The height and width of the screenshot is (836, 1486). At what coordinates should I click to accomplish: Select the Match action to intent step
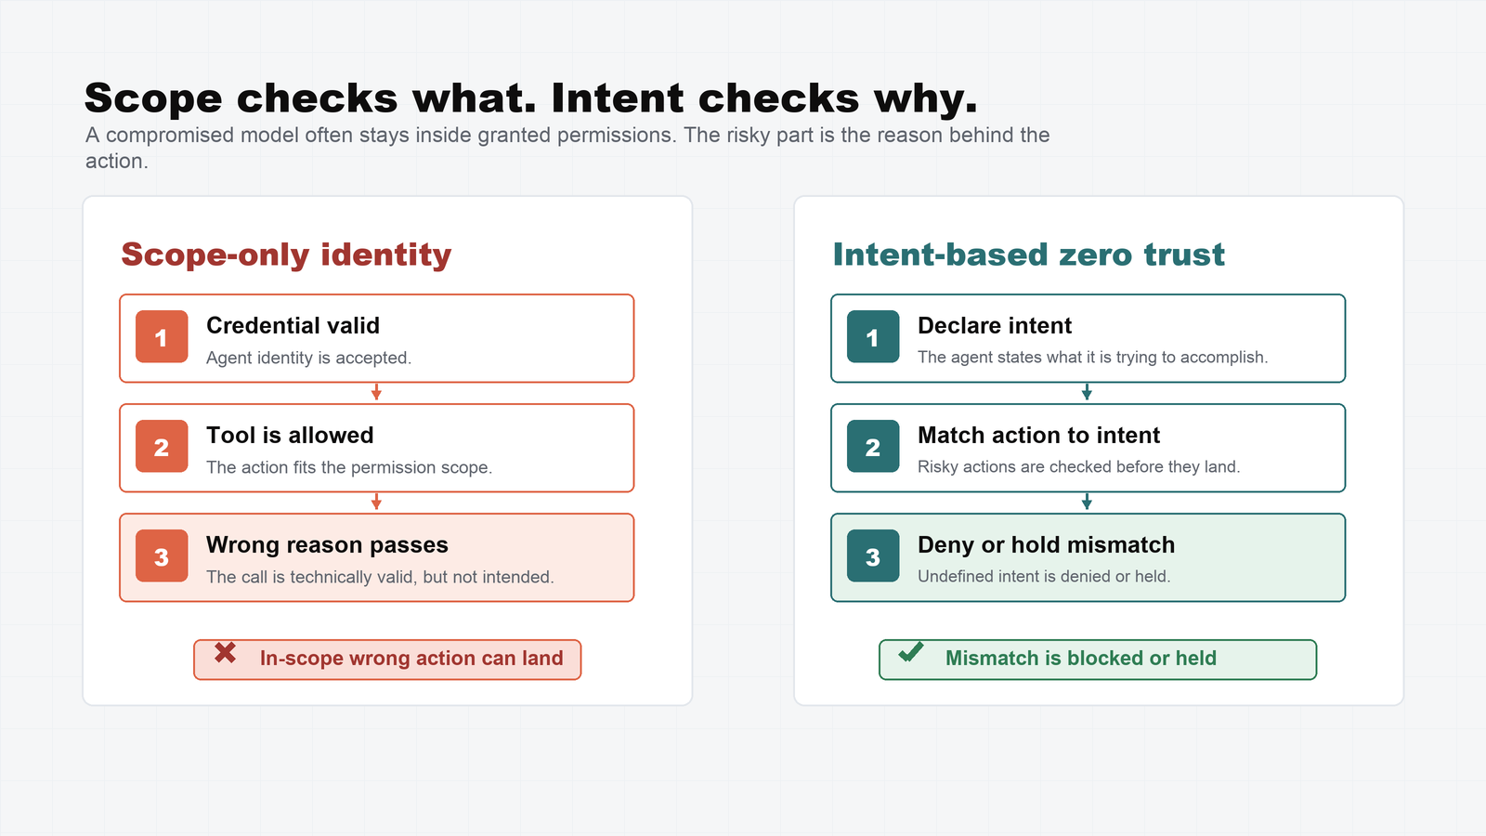click(x=1088, y=448)
